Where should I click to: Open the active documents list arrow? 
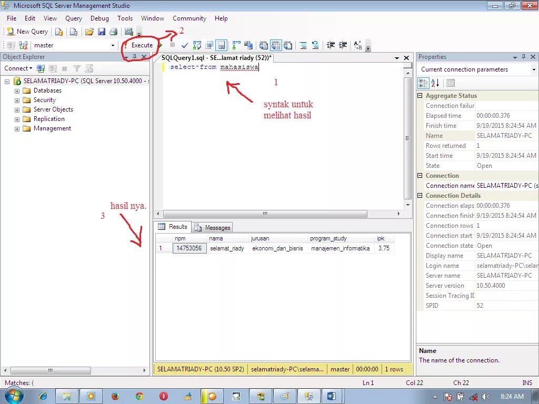[x=397, y=58]
